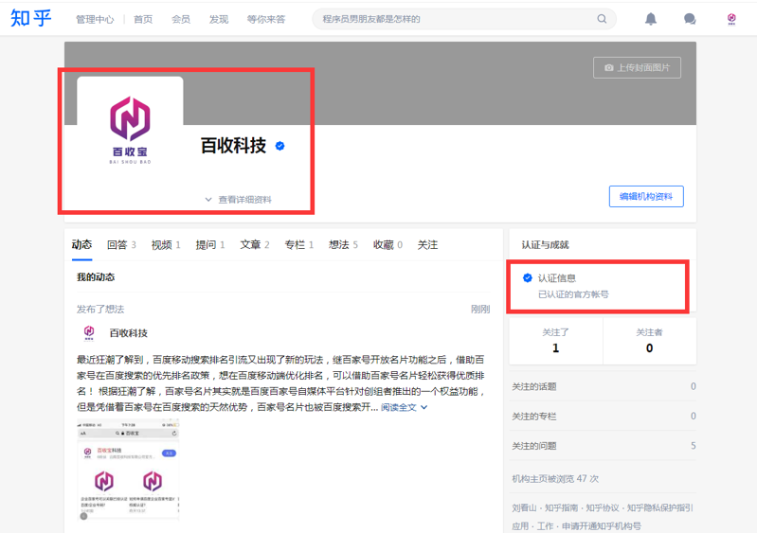Open the notifications bell icon
This screenshot has width=757, height=533.
point(651,19)
